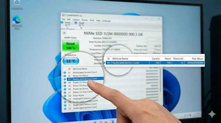Click status orb of row C8
Screen dimensions: 221x123
point(65,96)
